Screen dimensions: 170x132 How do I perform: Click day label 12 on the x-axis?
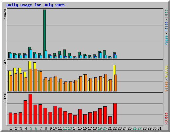point(65,128)
